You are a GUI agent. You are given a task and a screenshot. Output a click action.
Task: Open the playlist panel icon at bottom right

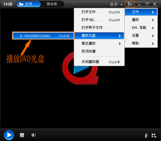(x=154, y=136)
